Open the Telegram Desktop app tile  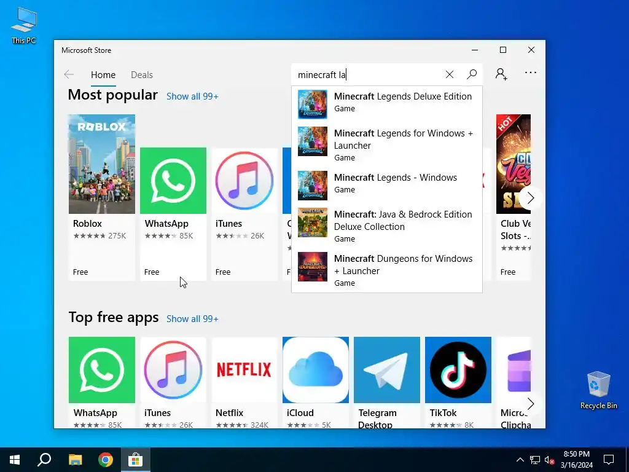click(387, 381)
